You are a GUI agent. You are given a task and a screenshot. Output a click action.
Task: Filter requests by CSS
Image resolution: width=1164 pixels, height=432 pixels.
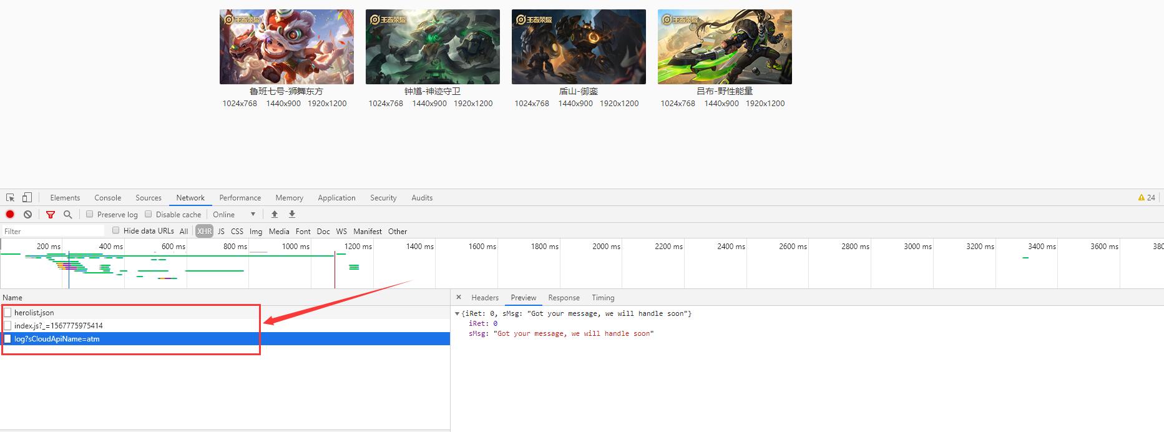(x=237, y=231)
